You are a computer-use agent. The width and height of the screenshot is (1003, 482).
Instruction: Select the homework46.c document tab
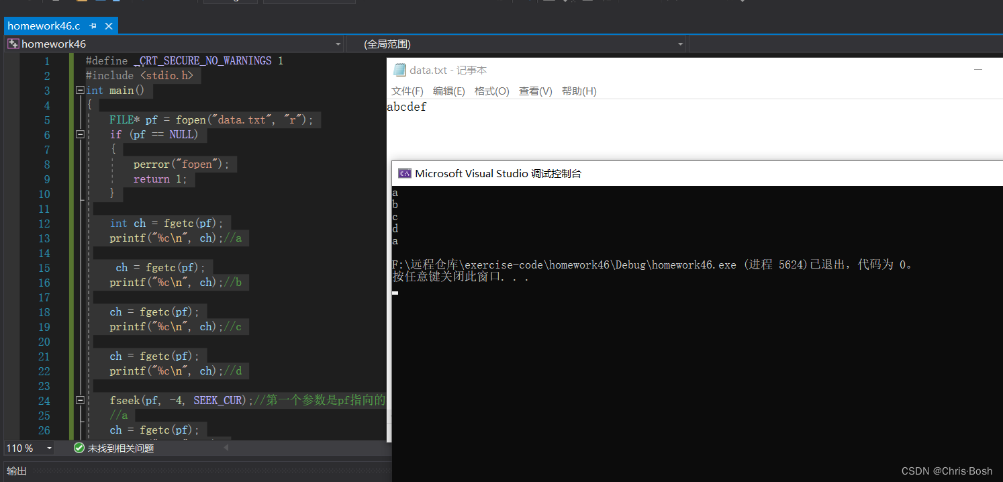44,26
